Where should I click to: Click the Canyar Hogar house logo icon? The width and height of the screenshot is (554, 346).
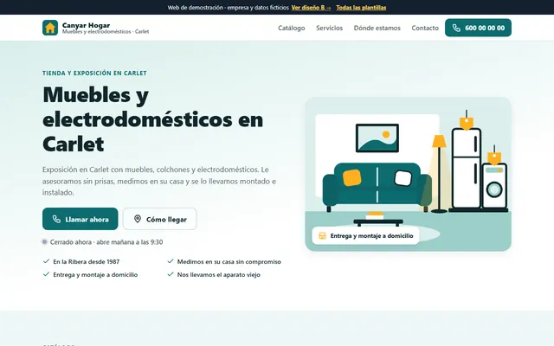click(50, 28)
